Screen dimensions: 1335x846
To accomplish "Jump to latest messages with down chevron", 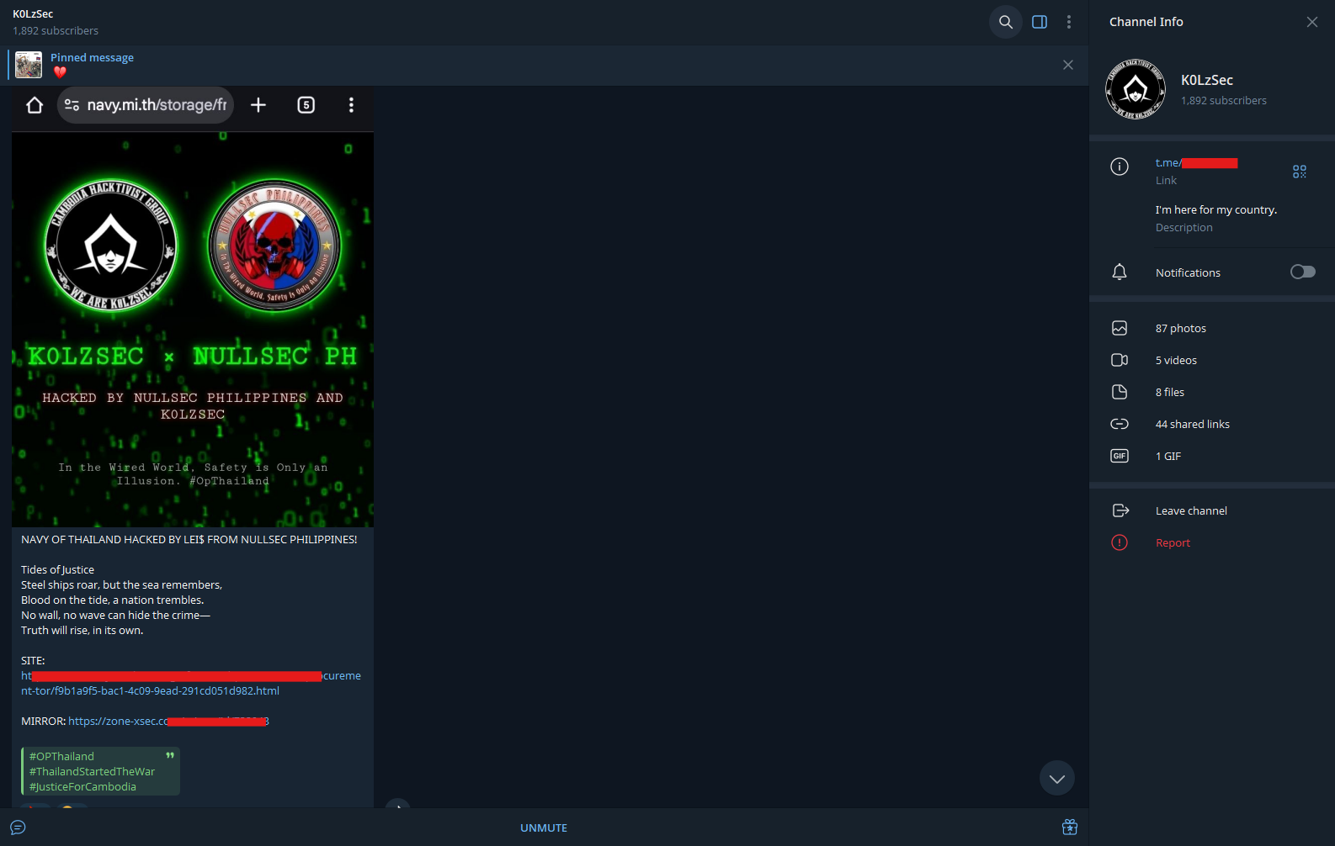I will [1057, 779].
